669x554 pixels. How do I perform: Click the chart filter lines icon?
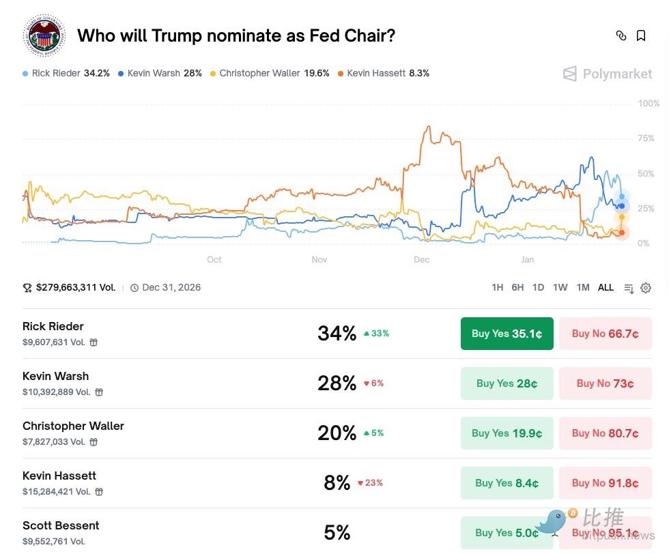coord(629,288)
